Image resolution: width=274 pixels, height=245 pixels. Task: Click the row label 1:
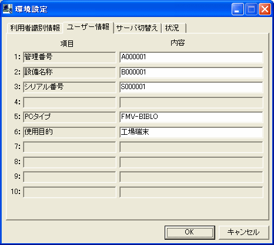coord(17,57)
